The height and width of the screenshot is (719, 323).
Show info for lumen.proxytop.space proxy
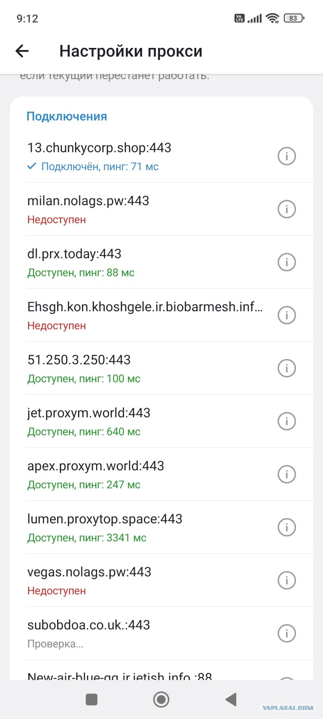click(x=287, y=527)
